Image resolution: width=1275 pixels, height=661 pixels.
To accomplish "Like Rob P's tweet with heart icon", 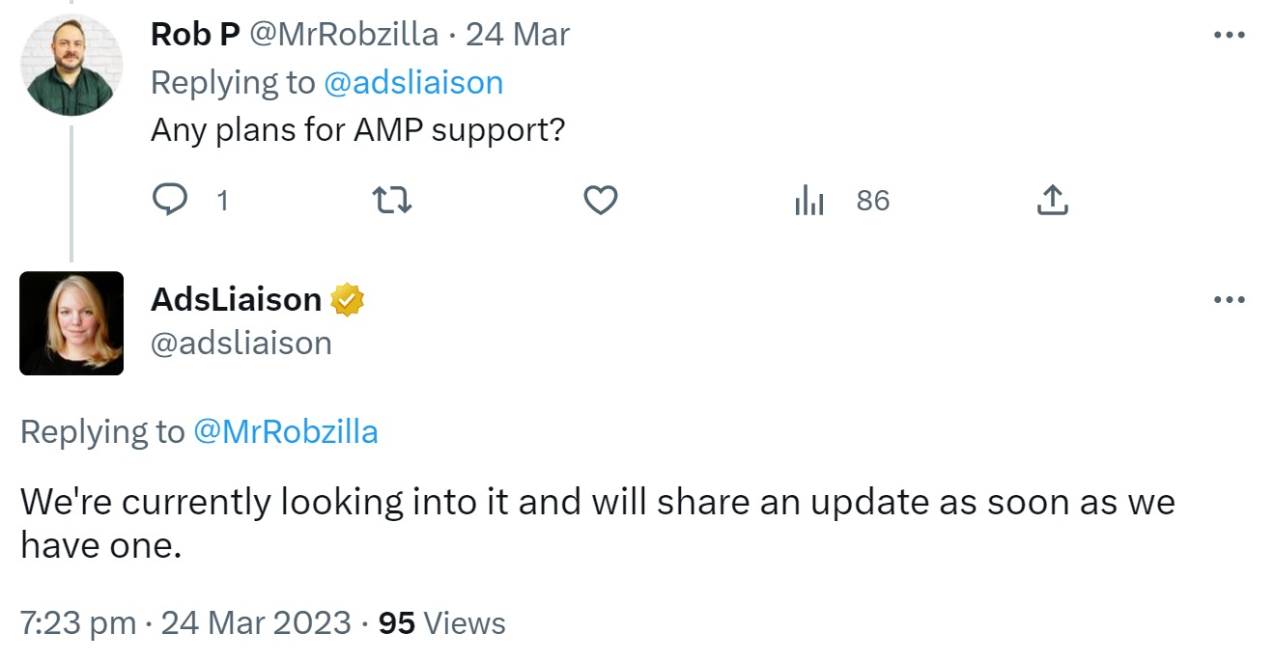I will click(x=601, y=201).
